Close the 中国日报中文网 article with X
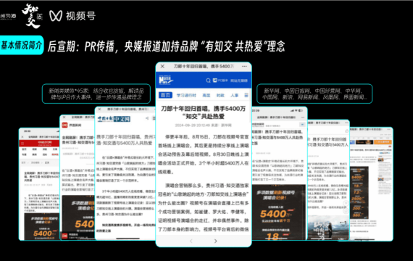Viewport: 413px width, 261px height. pyautogui.click(x=99, y=109)
